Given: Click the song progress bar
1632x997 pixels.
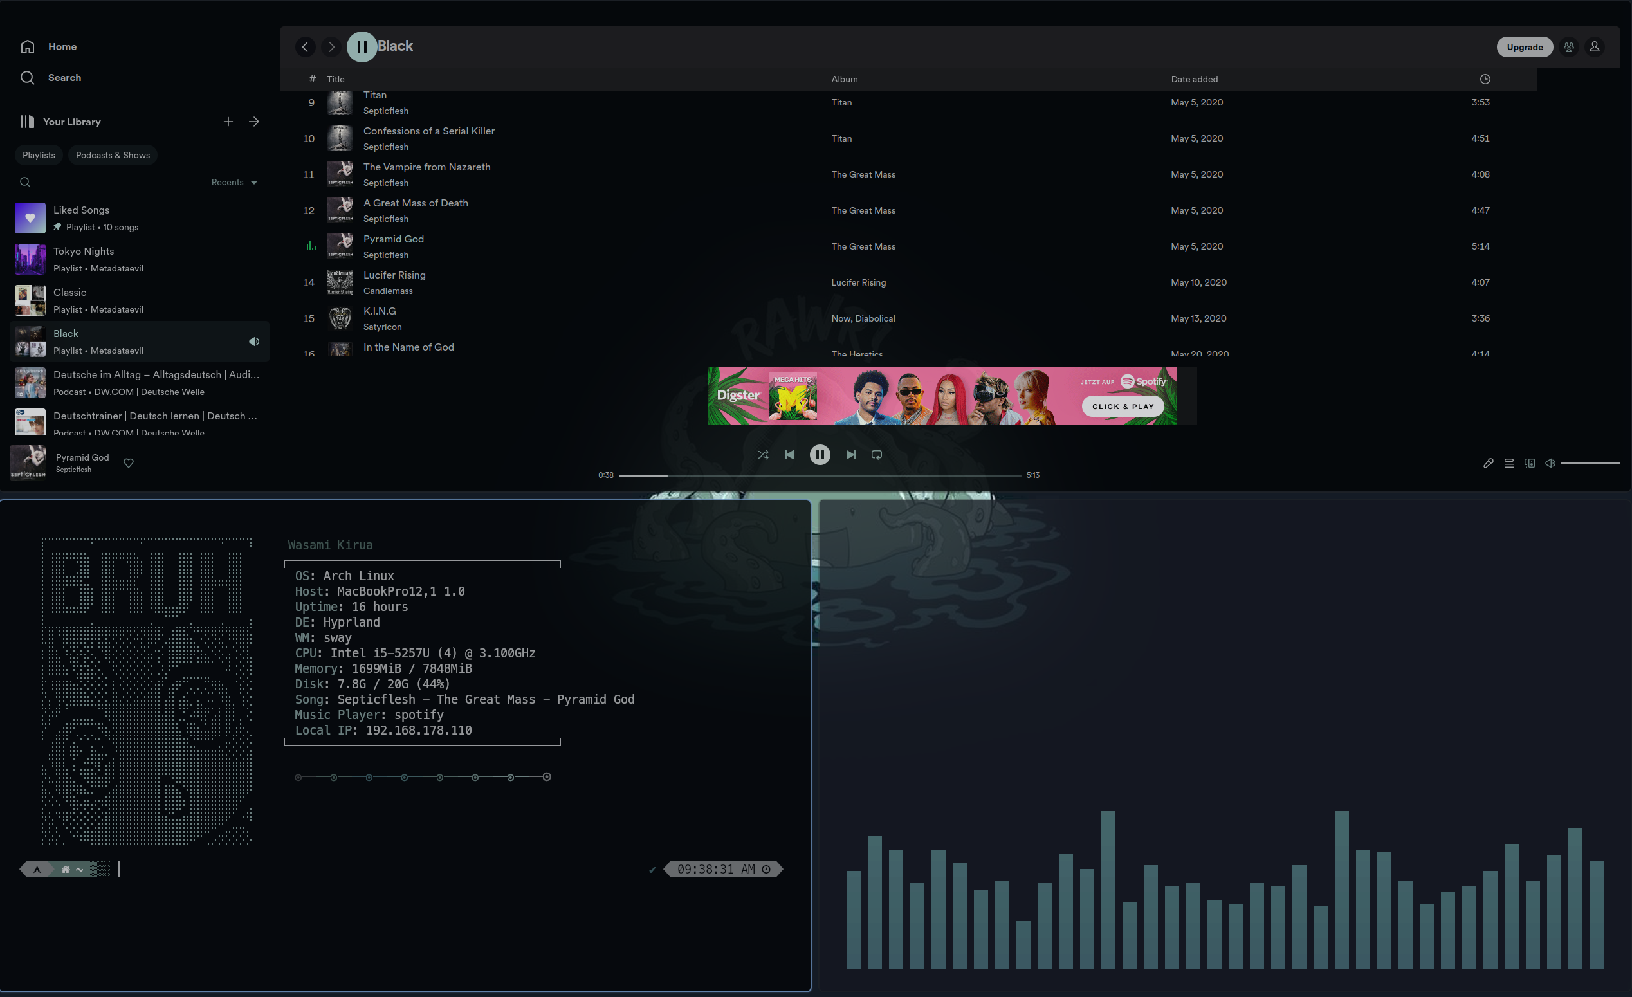Looking at the screenshot, I should [x=820, y=475].
